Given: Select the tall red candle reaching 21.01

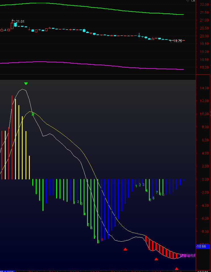Looking at the screenshot, I should click(12, 26).
